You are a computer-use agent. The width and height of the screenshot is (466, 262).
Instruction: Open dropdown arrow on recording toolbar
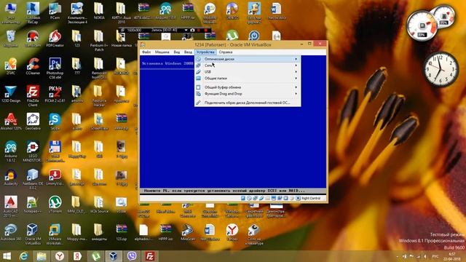pyautogui.click(x=186, y=30)
